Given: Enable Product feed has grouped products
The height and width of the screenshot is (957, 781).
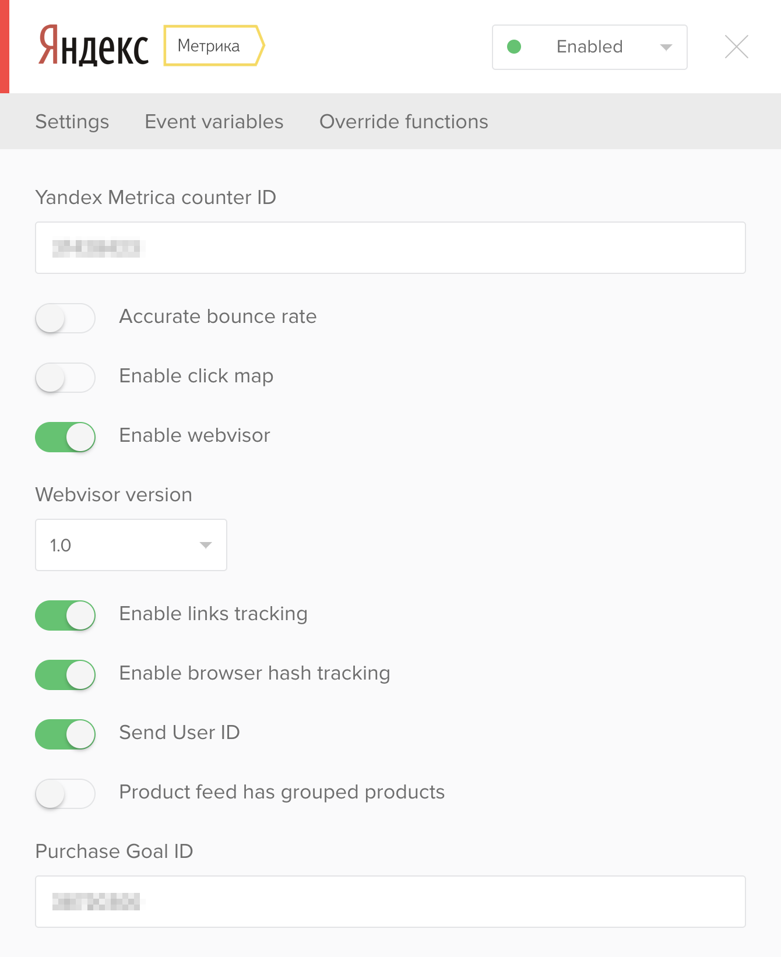Looking at the screenshot, I should pyautogui.click(x=65, y=794).
